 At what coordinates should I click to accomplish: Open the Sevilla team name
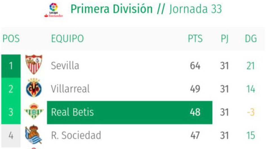(x=65, y=66)
